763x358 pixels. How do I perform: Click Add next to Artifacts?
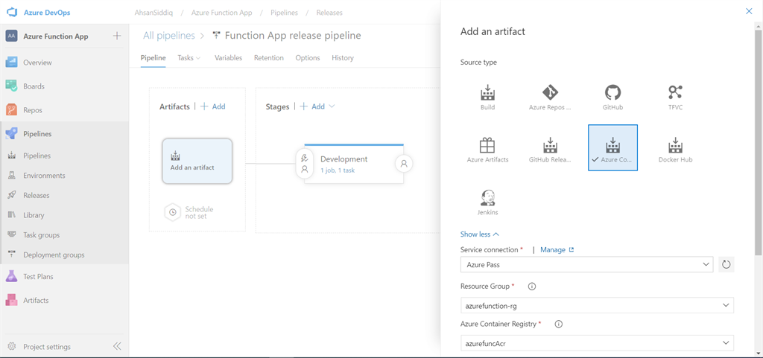(213, 106)
